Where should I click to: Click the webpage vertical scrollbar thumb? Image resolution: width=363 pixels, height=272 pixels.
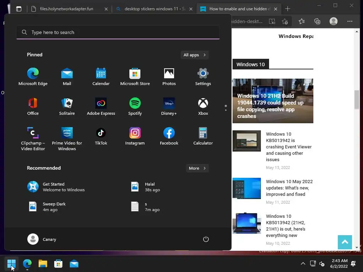click(357, 100)
